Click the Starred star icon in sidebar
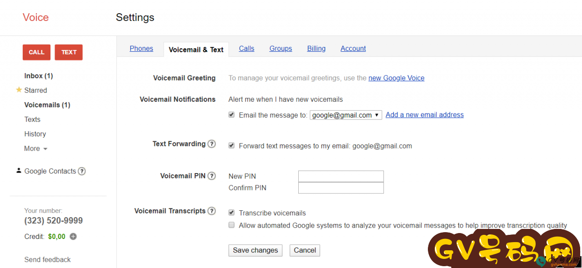The image size is (582, 268). pyautogui.click(x=19, y=90)
